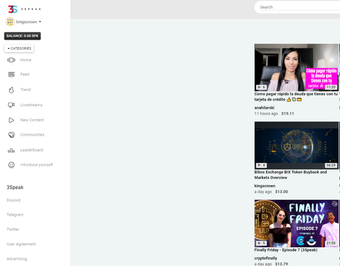340x266 pixels.
Task: Click the Trend flame icon
Action: click(11, 90)
